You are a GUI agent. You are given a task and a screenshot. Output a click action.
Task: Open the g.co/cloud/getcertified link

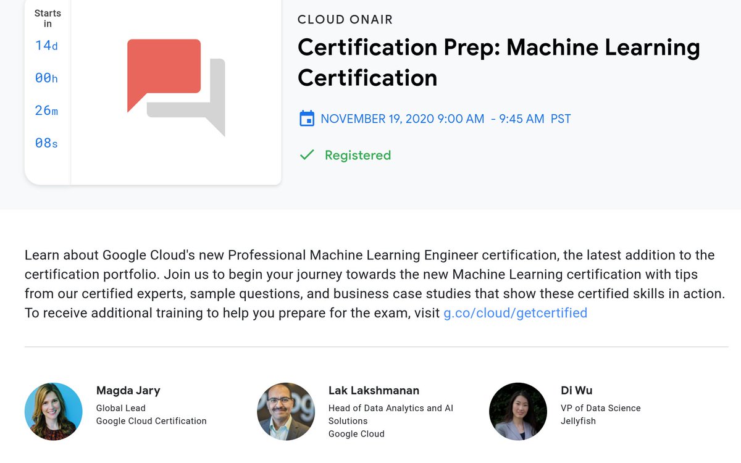click(515, 313)
